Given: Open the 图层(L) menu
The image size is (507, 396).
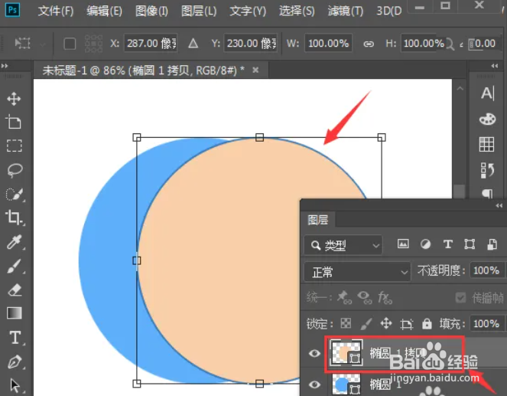Looking at the screenshot, I should point(199,11).
